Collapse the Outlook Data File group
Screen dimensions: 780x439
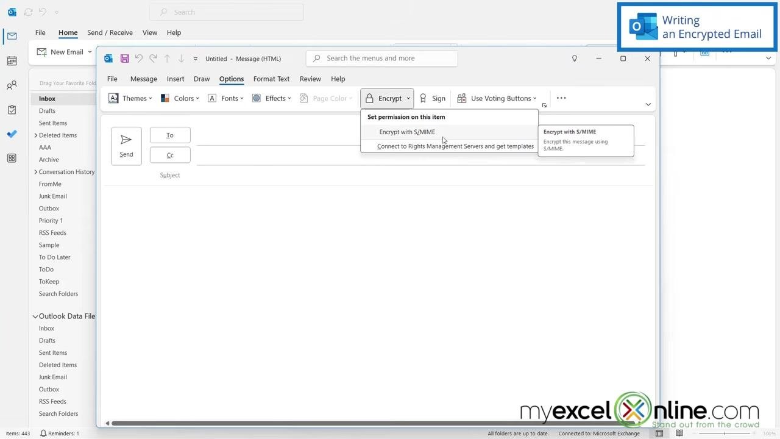click(x=35, y=316)
